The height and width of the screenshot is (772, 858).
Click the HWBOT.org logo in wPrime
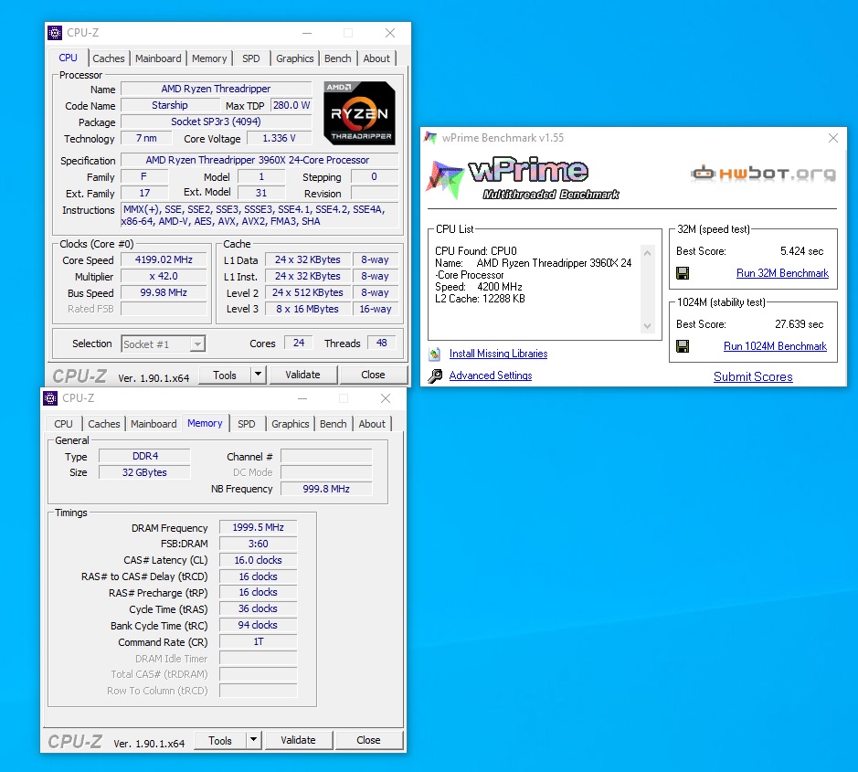click(x=763, y=174)
